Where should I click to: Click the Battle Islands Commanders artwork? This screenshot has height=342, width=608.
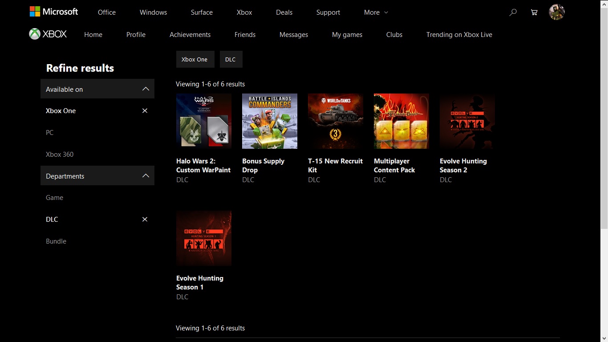click(270, 121)
